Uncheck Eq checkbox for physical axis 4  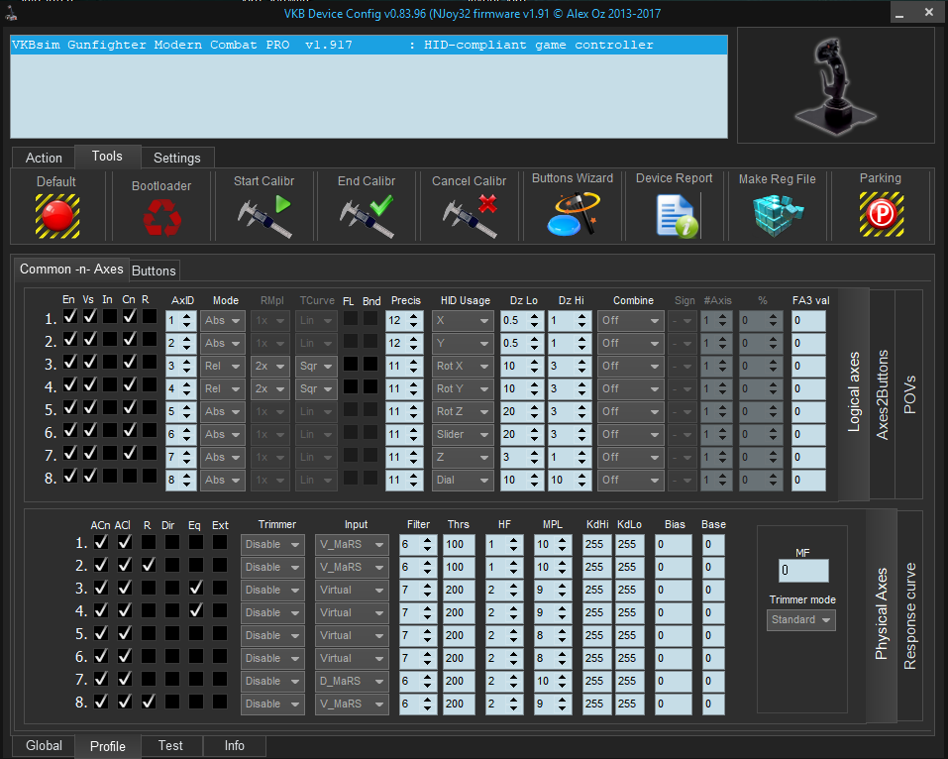click(196, 610)
